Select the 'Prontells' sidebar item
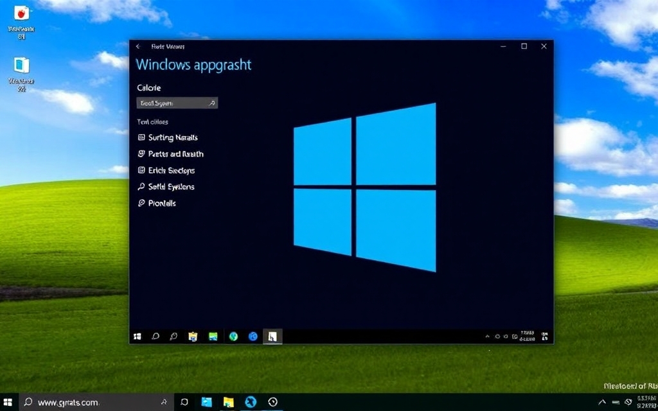658x411 pixels. (x=157, y=203)
